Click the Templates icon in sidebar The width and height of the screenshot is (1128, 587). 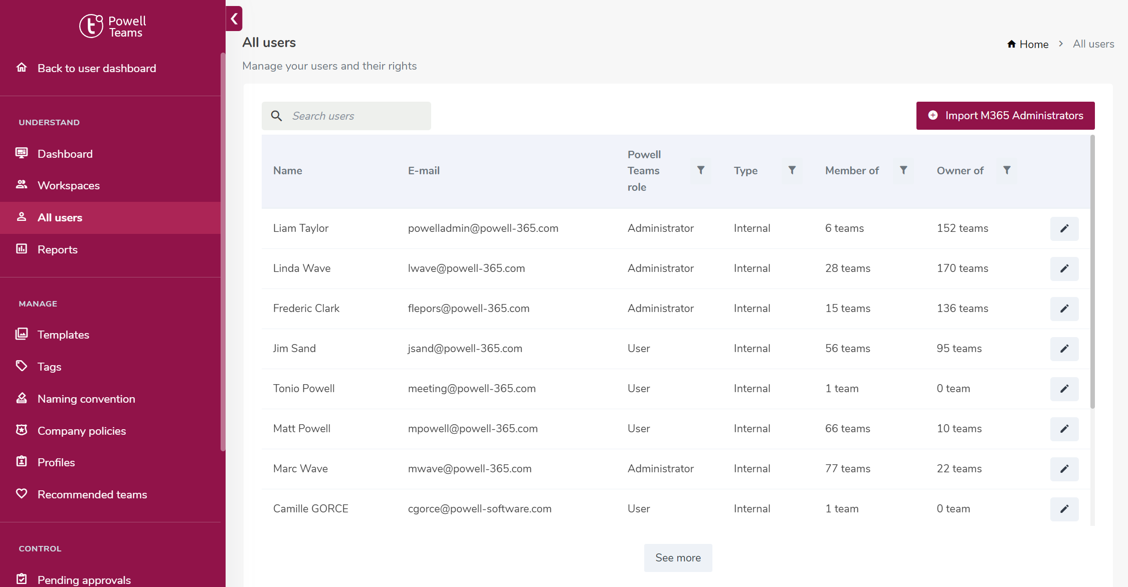tap(22, 334)
